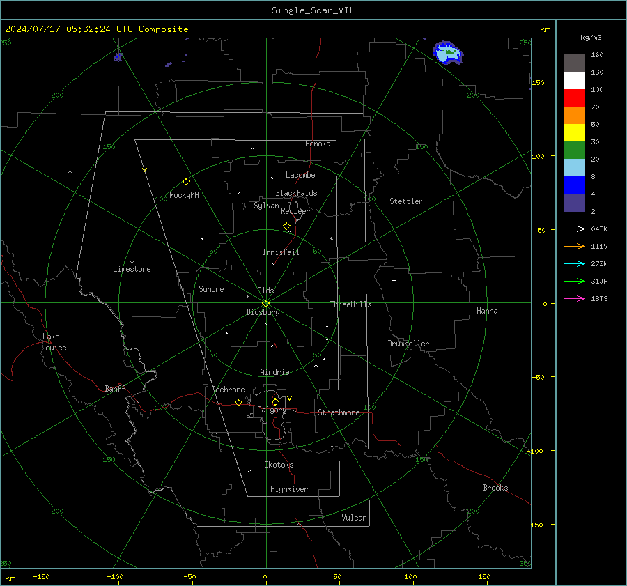This screenshot has height=586, width=627.
Task: Select the red 70-100 color band
Action: click(x=574, y=98)
